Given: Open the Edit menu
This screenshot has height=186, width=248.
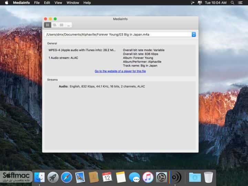Looking at the screenshot, I should pyautogui.click(x=47, y=3).
